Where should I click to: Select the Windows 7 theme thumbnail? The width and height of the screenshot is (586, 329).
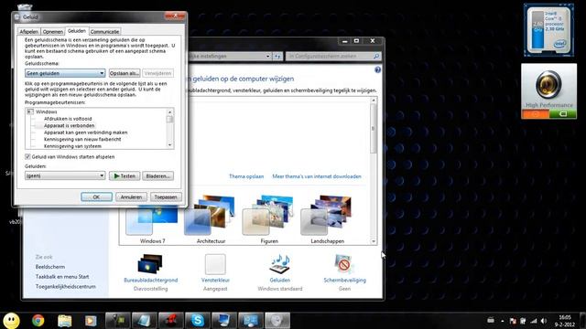click(152, 220)
